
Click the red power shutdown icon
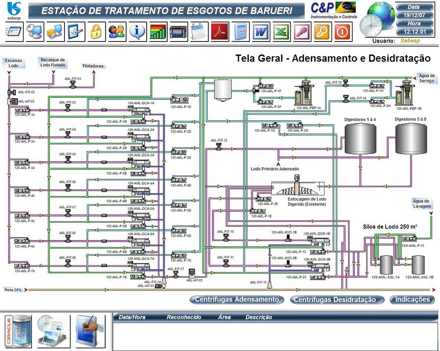(x=343, y=32)
